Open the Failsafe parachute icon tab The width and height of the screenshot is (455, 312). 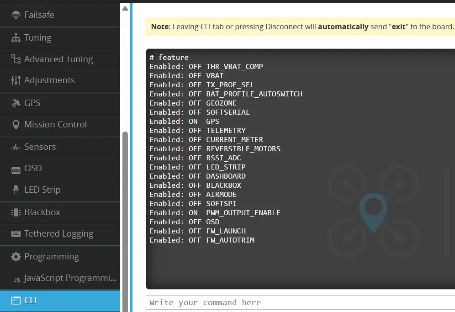coord(16,15)
